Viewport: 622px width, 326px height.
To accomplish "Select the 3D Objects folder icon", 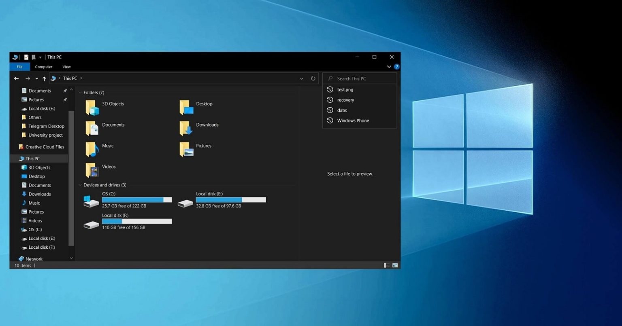I will point(92,107).
